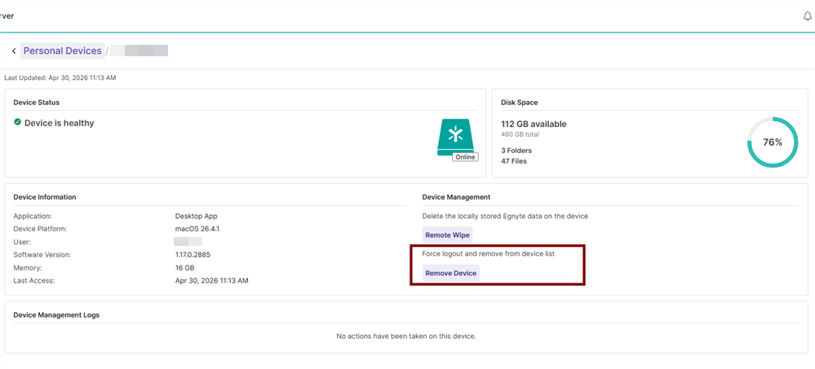Click the '3 Folders' count
This screenshot has width=815, height=369.
(x=516, y=151)
